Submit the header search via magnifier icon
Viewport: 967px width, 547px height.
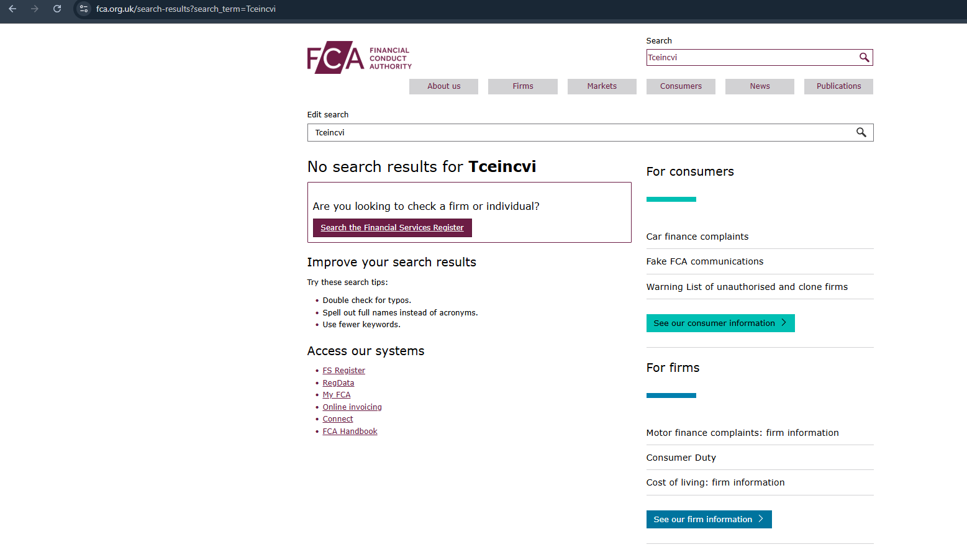pyautogui.click(x=864, y=57)
